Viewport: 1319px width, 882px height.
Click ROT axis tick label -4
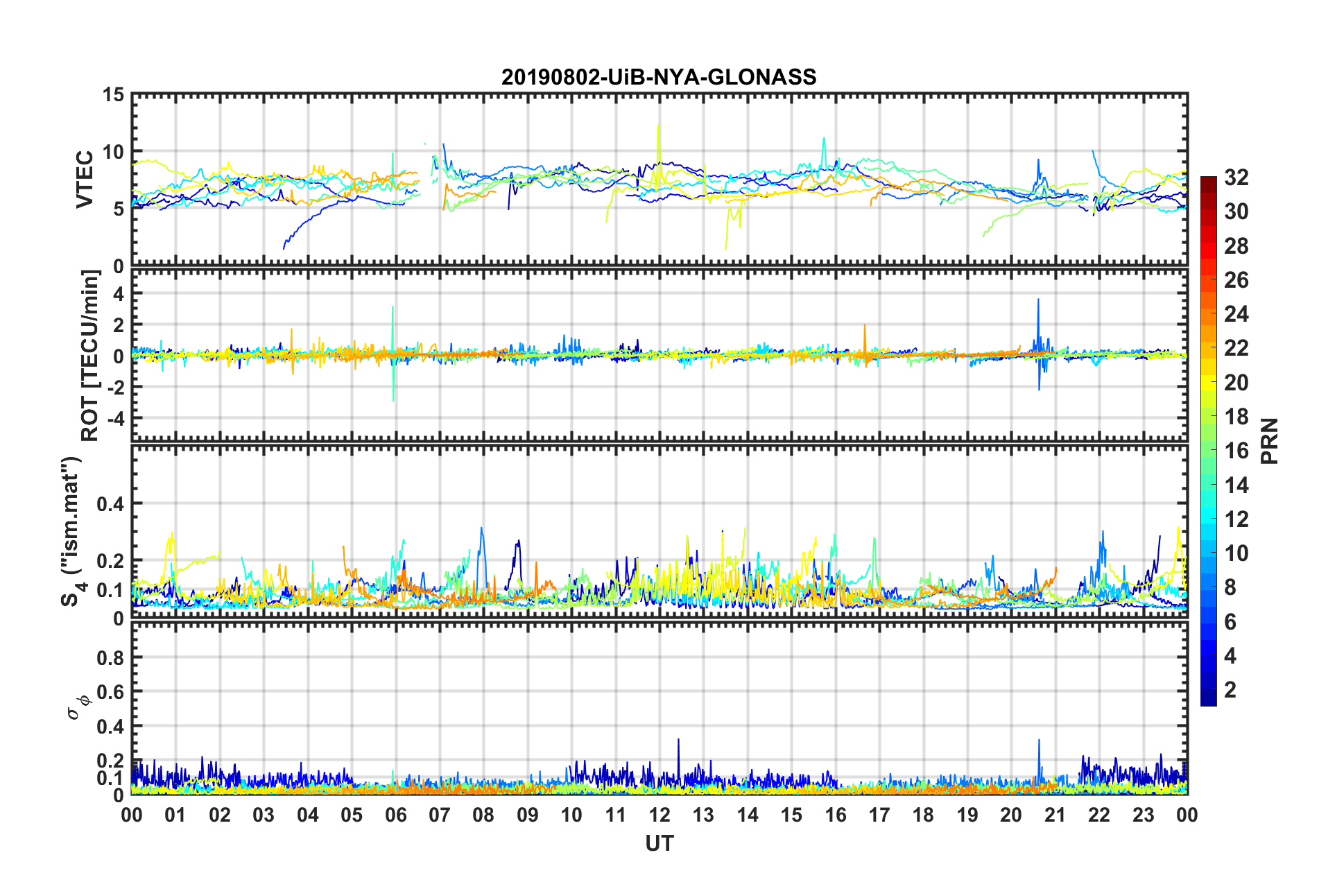point(116,418)
